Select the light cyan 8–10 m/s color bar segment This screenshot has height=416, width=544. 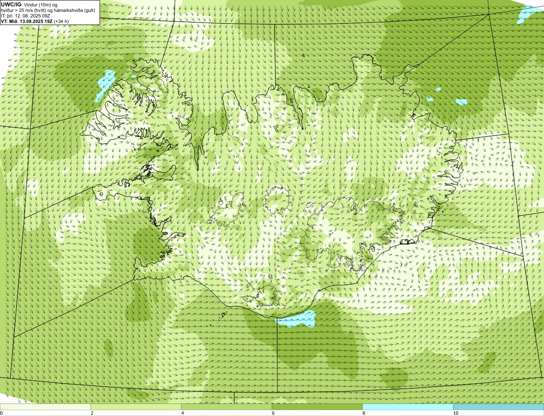[x=408, y=407]
